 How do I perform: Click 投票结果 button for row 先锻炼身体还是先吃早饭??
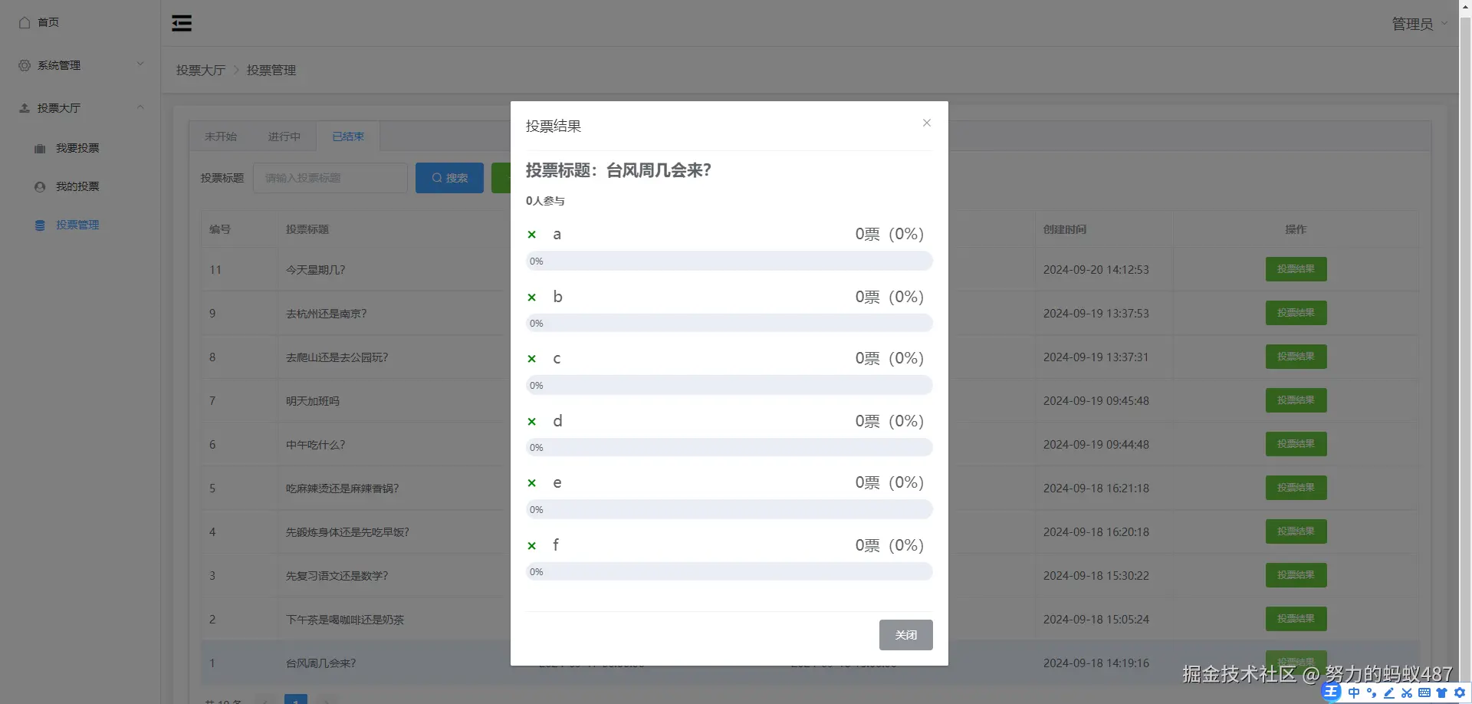pos(1296,531)
